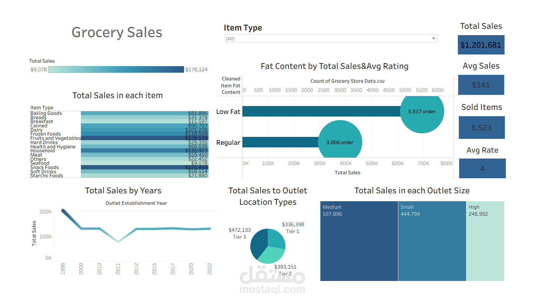The height and width of the screenshot is (301, 545).
Task: Click the Hard Drinks $29,335 bar
Action: click(x=145, y=142)
